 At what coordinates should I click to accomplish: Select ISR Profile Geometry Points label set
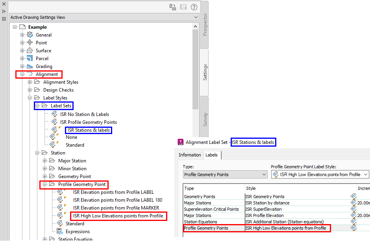pyautogui.click(x=89, y=122)
